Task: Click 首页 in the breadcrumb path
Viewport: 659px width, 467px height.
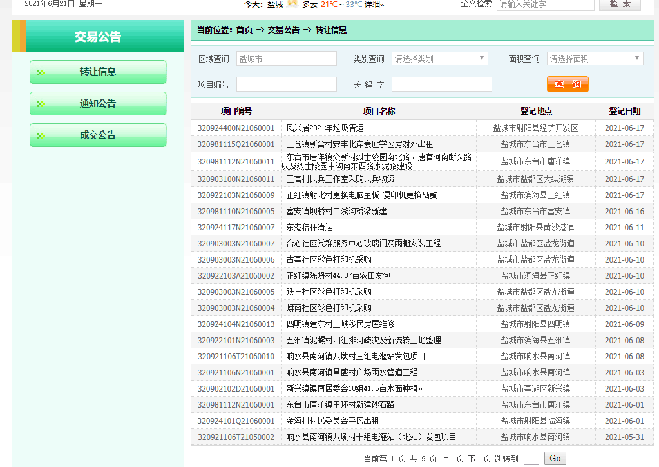Action: pos(244,30)
